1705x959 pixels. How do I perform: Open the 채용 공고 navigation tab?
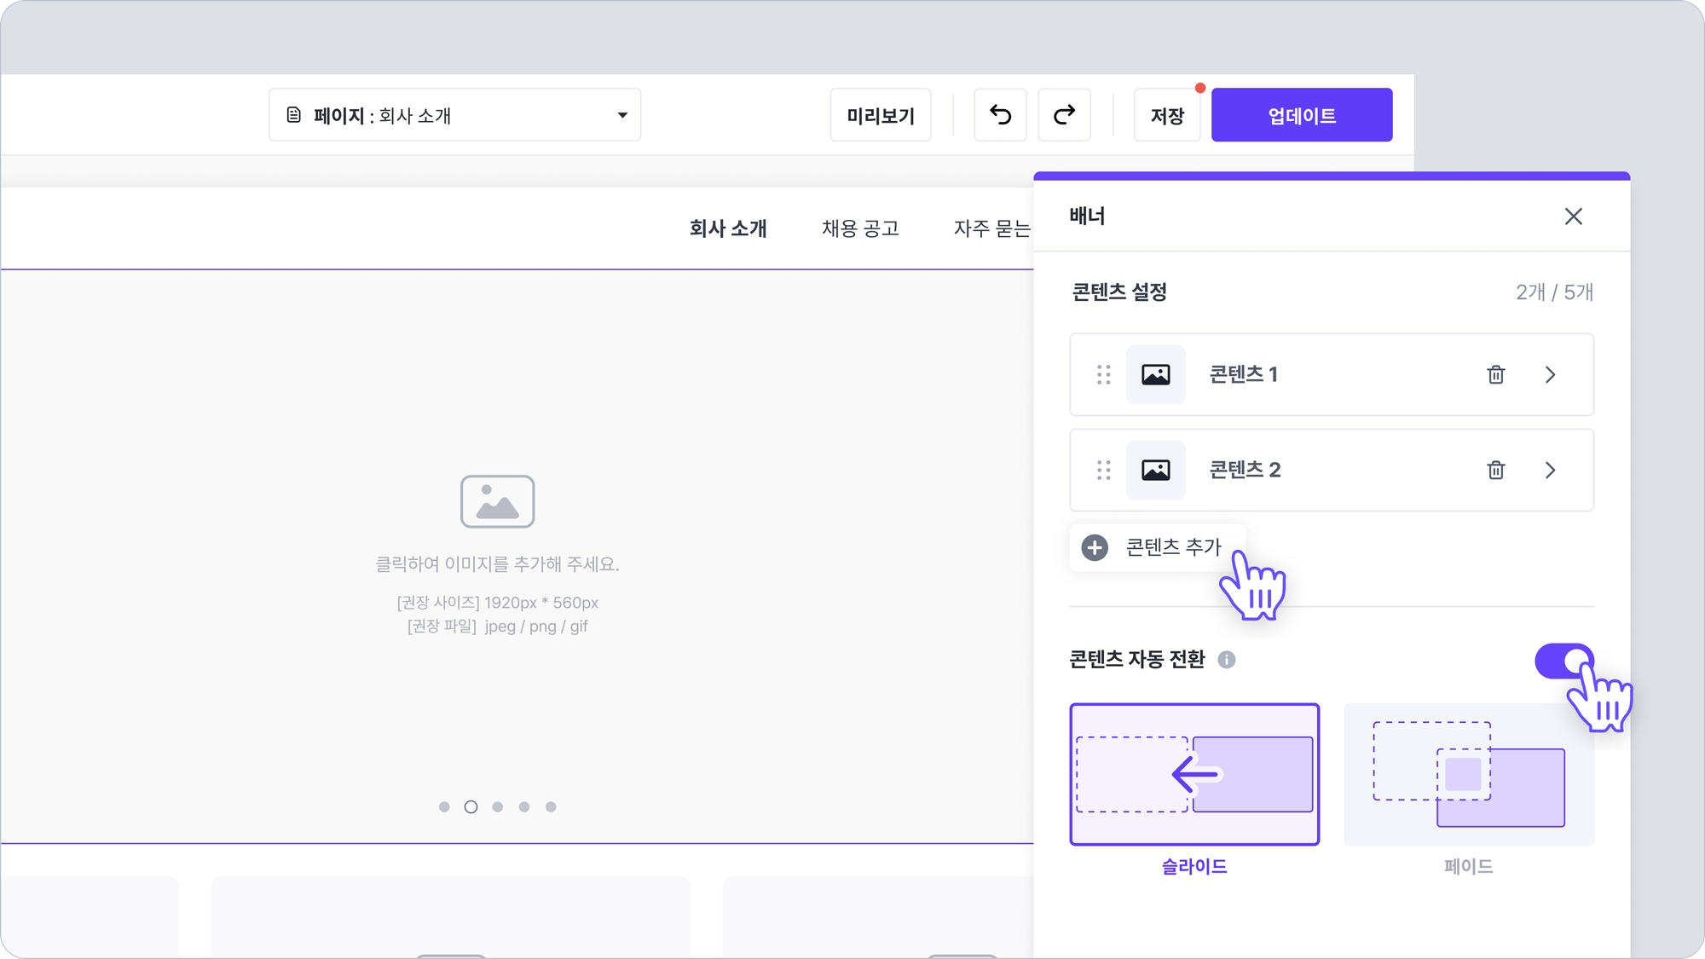coord(860,228)
